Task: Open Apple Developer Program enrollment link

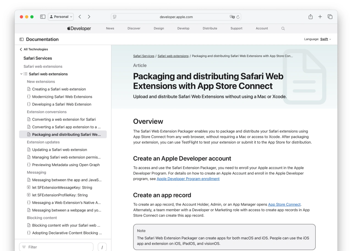Action: [x=188, y=179]
